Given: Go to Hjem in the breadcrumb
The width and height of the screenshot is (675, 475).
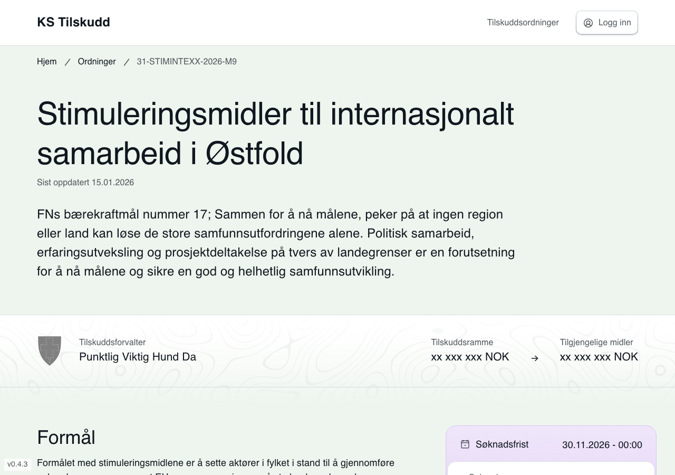Looking at the screenshot, I should 46,62.
